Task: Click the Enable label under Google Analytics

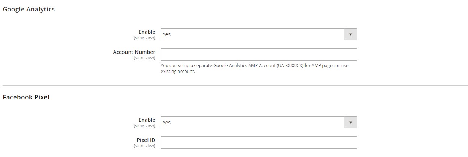Action: coord(147,32)
